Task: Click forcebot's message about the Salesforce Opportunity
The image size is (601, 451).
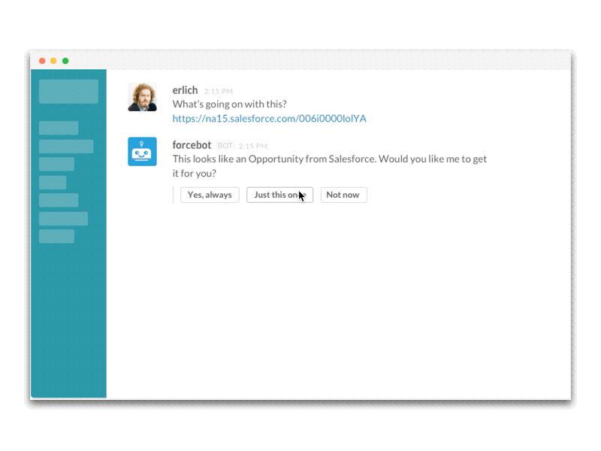Action: click(x=330, y=166)
